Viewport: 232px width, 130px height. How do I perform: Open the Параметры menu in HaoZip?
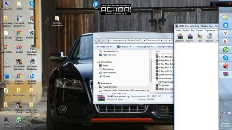tap(210, 30)
